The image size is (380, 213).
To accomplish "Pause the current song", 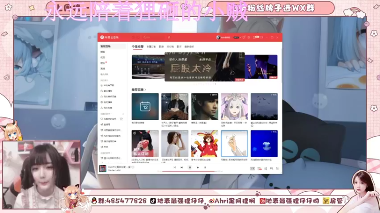I will point(190,168).
